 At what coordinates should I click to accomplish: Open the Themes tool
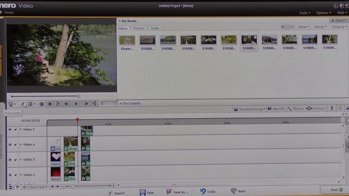(296, 109)
